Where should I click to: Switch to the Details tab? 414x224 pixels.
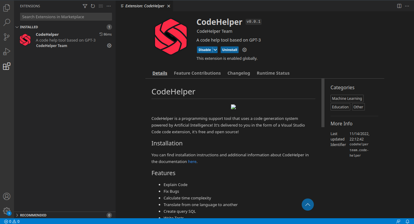160,73
